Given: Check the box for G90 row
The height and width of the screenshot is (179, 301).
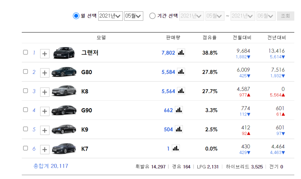Looking at the screenshot, I should click(25, 110).
